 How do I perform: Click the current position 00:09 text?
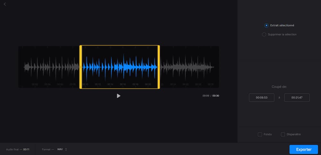click(206, 96)
